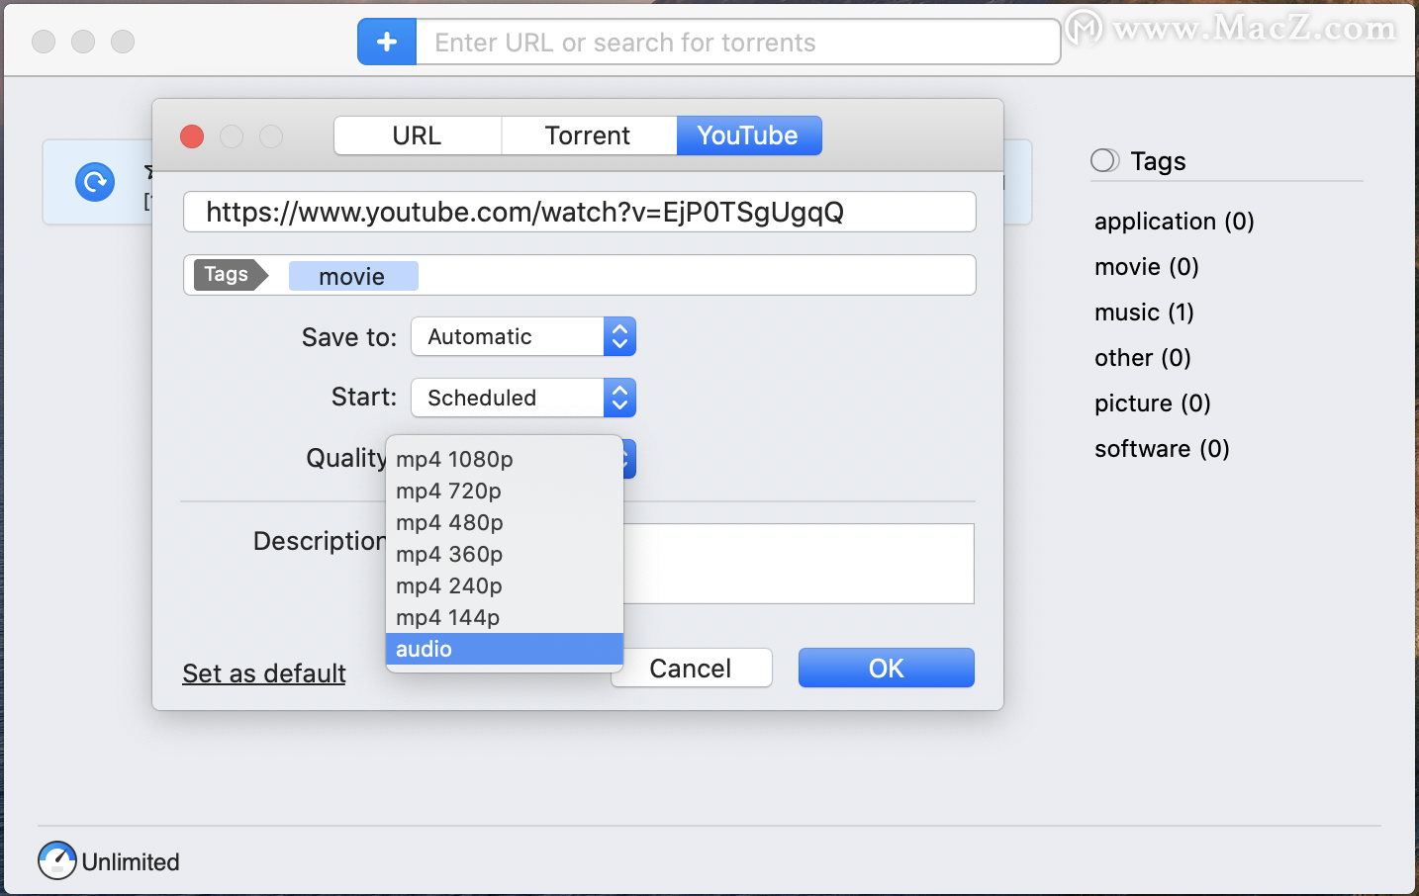
Task: Switch to the URL tab
Action: [x=417, y=135]
